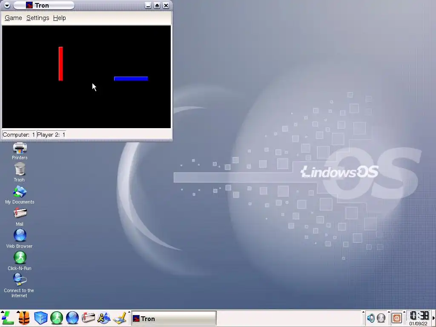Minimize the Tron window
This screenshot has width=436, height=327.
click(x=148, y=5)
